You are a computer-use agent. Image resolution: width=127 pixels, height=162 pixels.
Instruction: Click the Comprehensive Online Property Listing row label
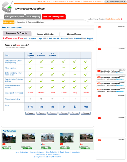pos(13,62)
